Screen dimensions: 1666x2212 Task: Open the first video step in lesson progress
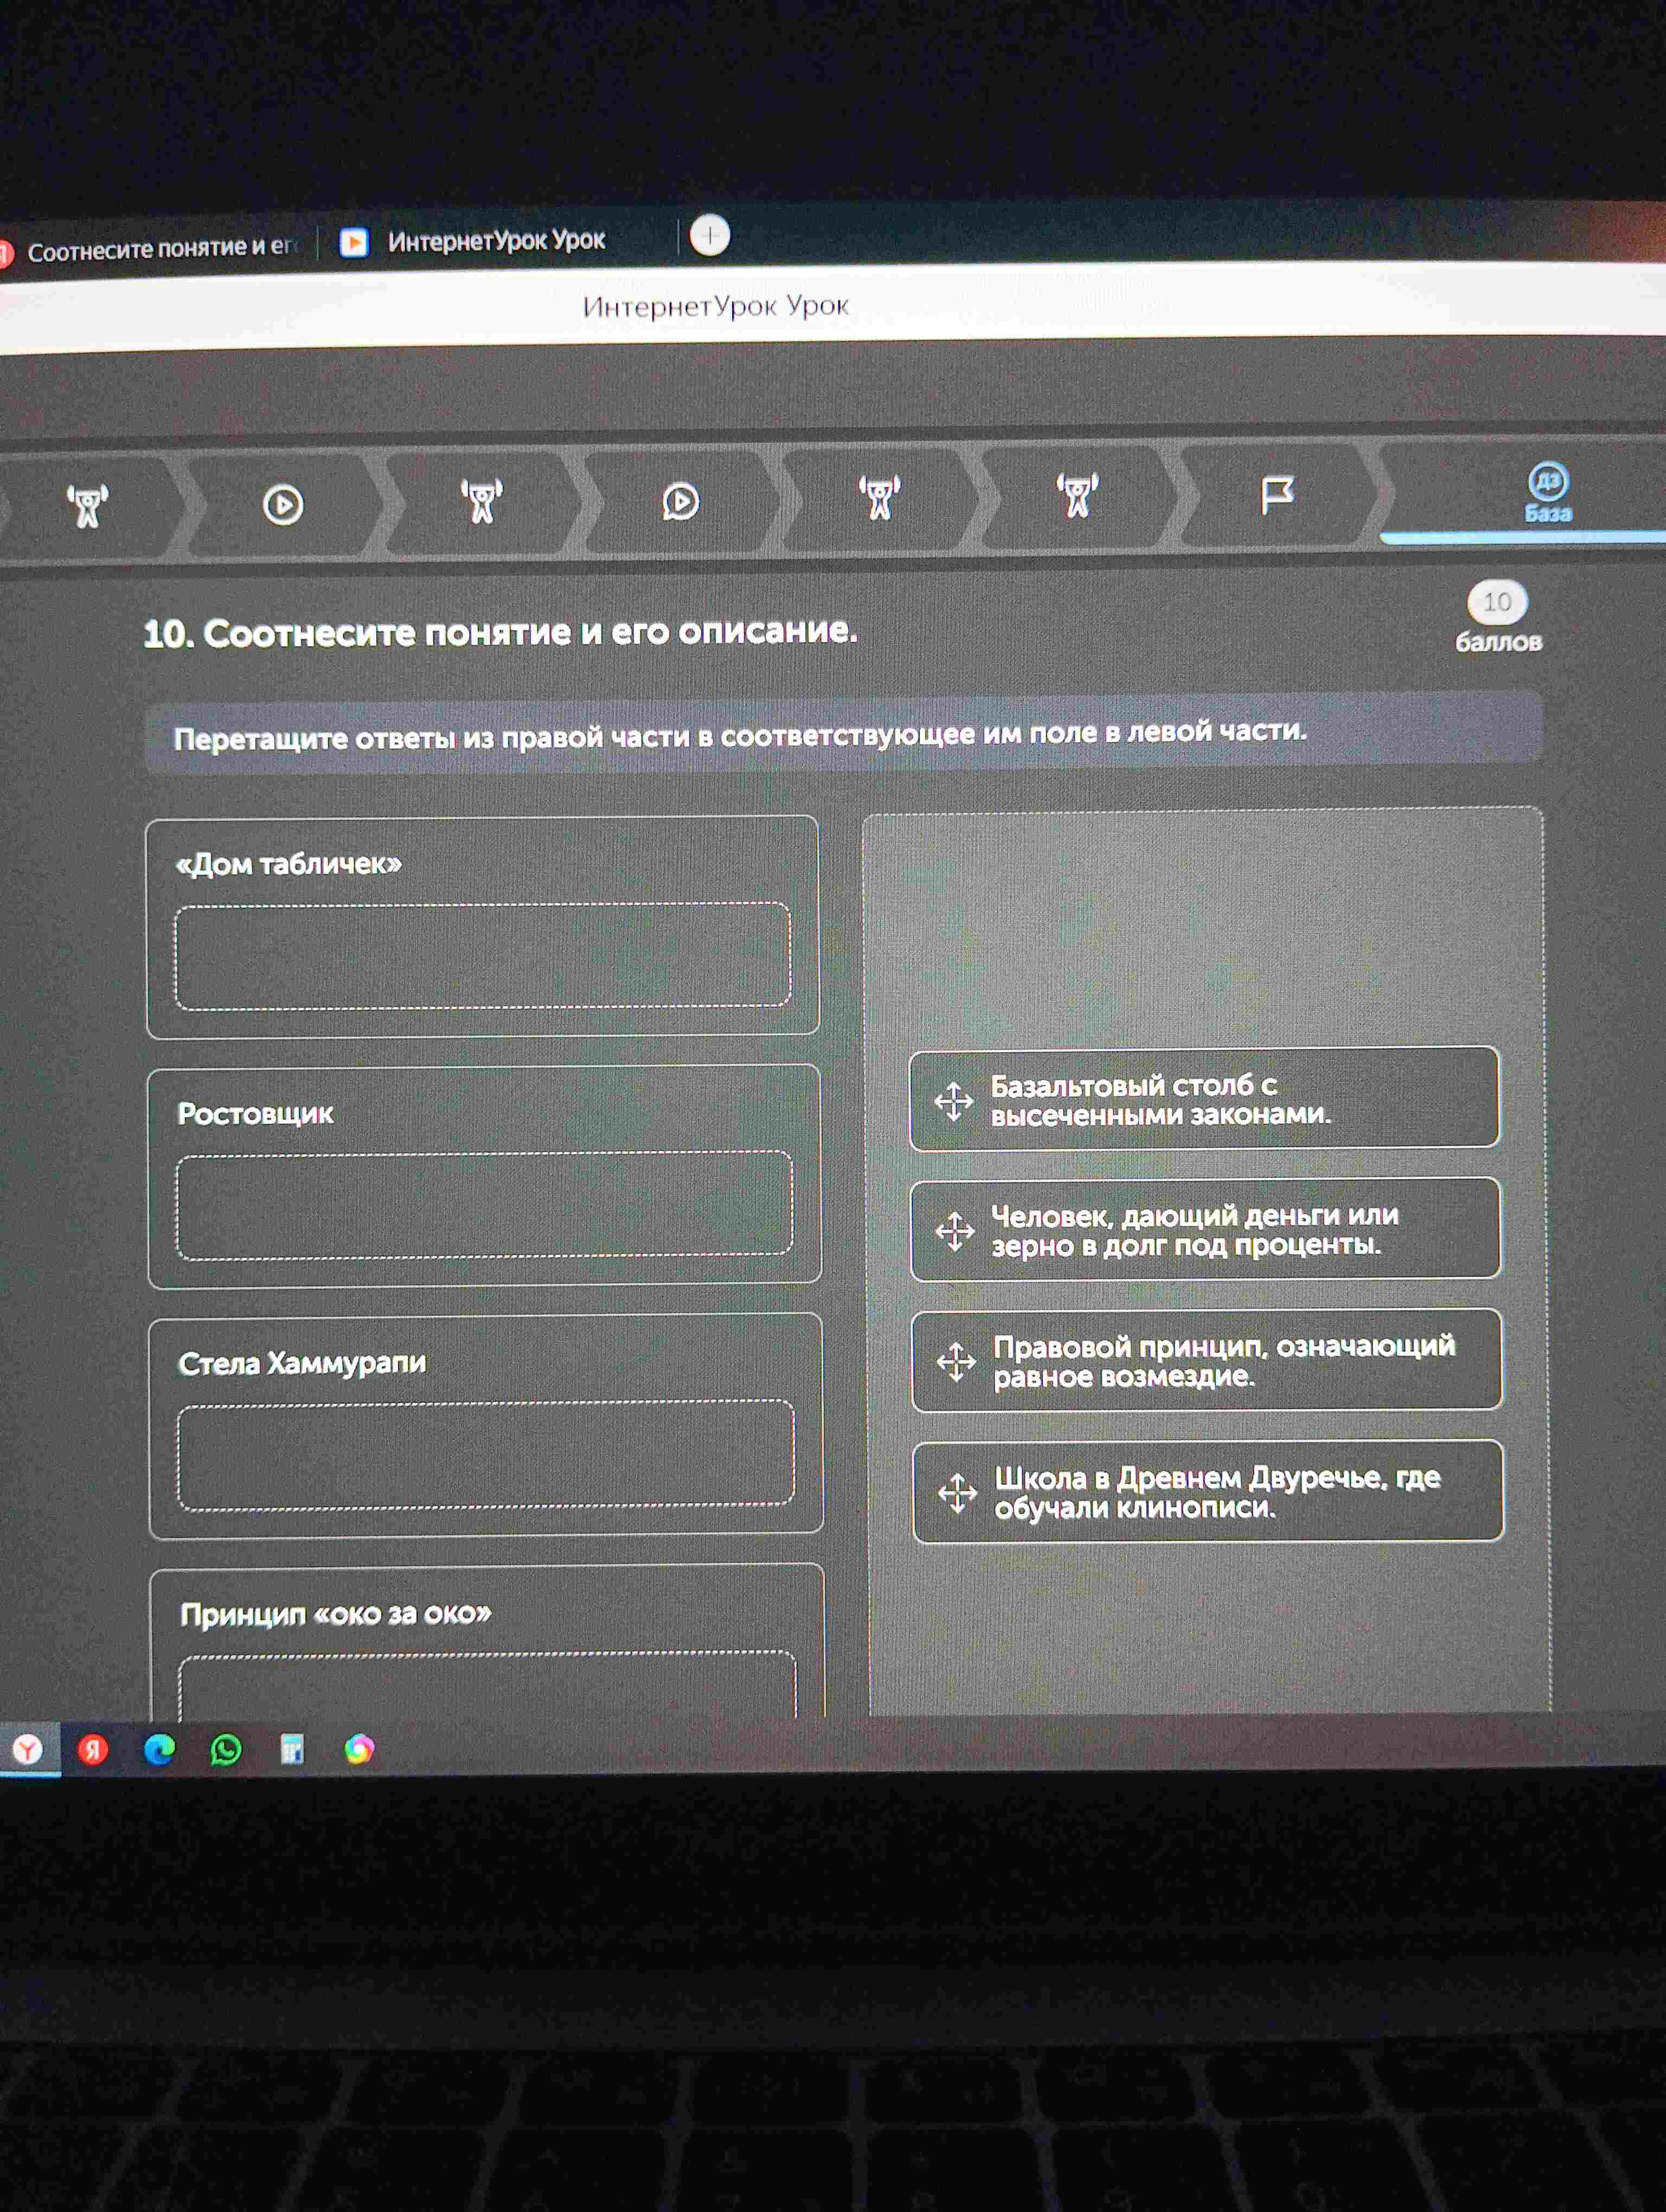coord(283,504)
